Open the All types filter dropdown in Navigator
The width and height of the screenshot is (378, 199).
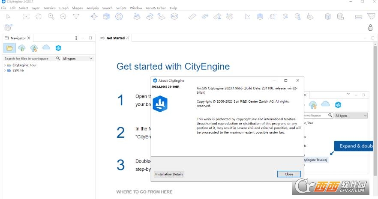click(x=78, y=59)
